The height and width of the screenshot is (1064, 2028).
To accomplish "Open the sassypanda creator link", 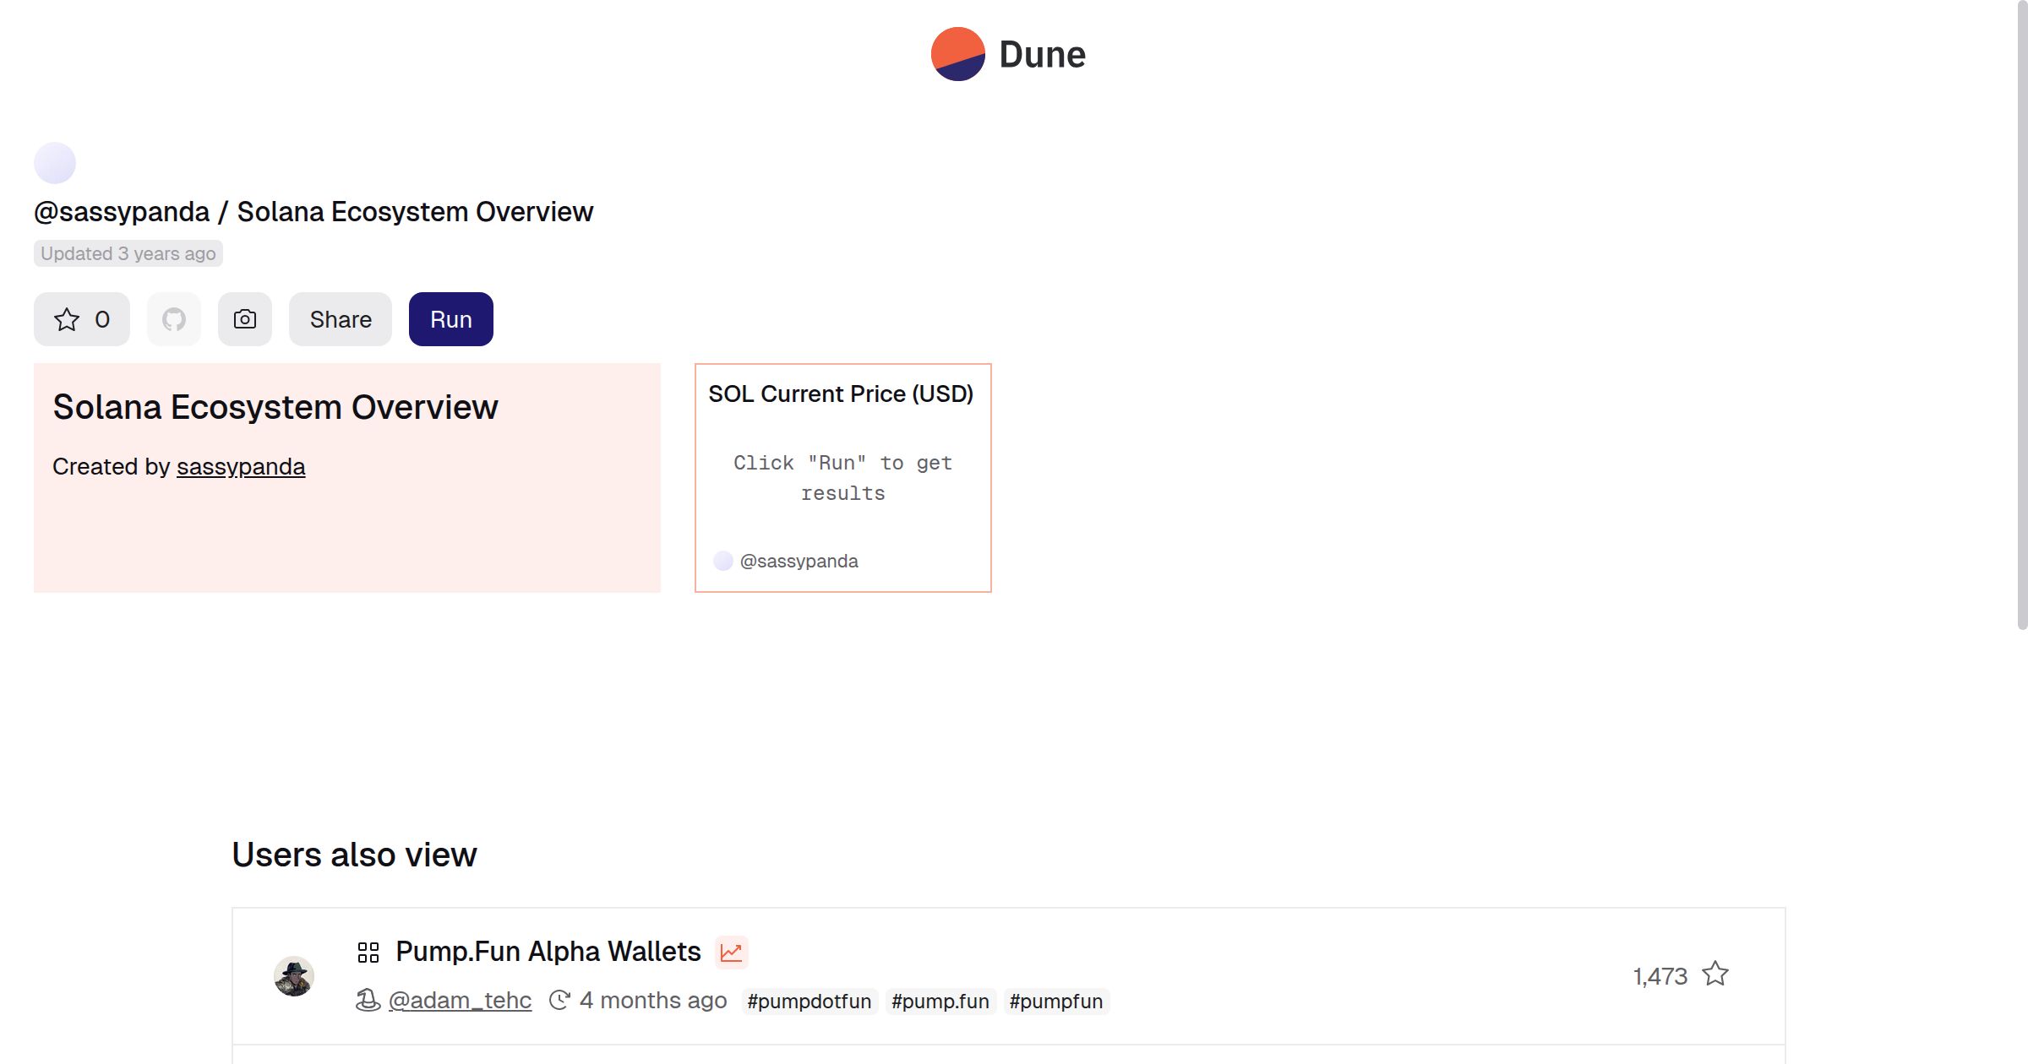I will [x=241, y=466].
